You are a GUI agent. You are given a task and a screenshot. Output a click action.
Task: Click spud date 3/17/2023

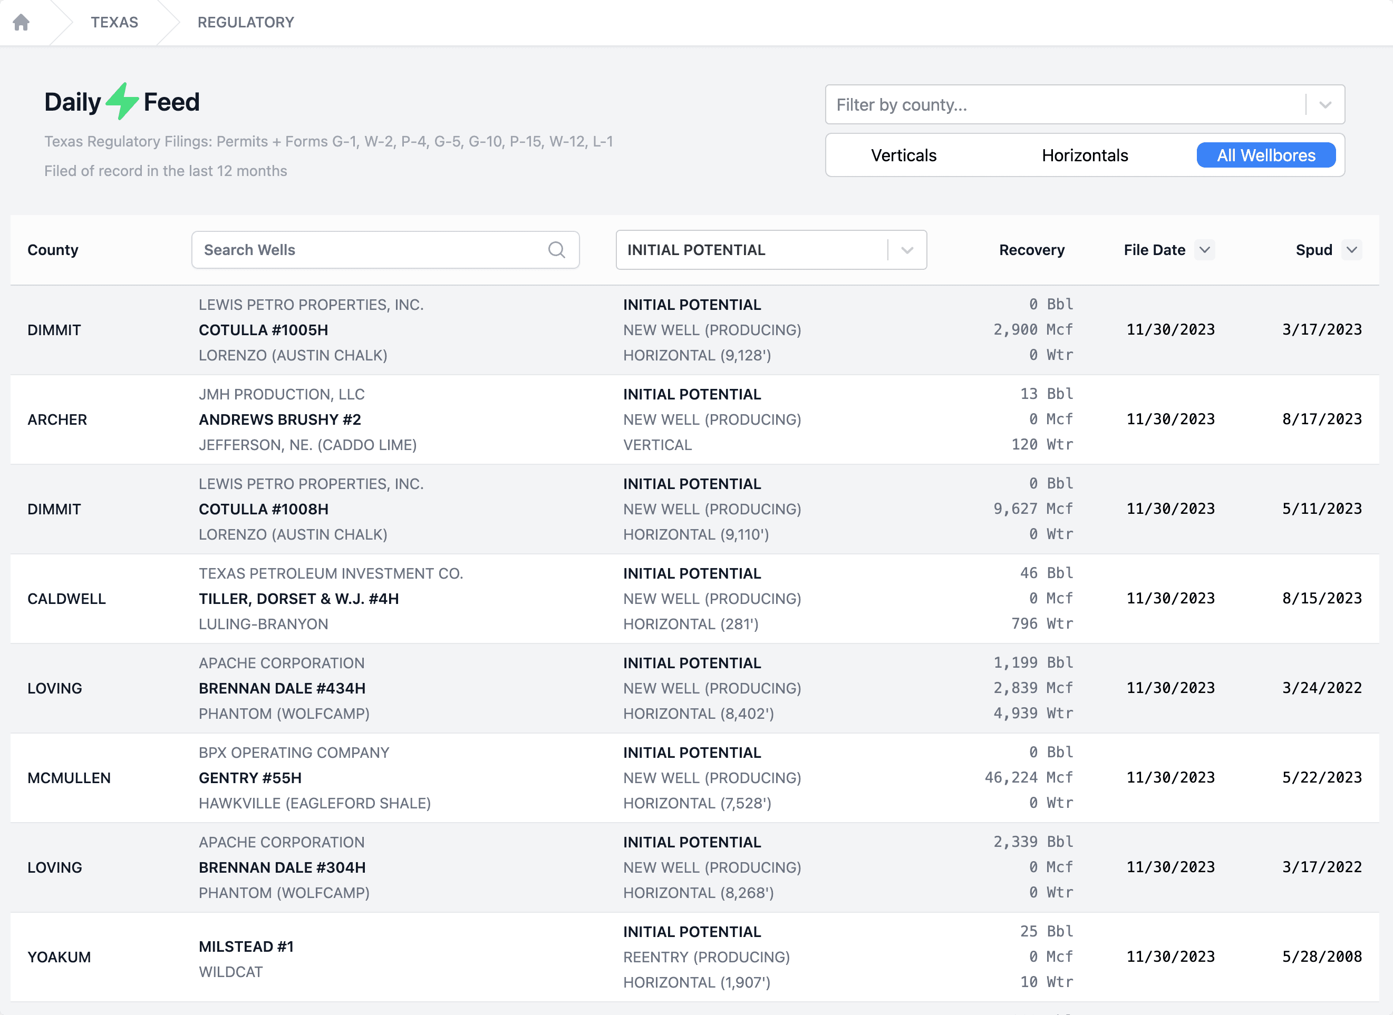click(1322, 330)
